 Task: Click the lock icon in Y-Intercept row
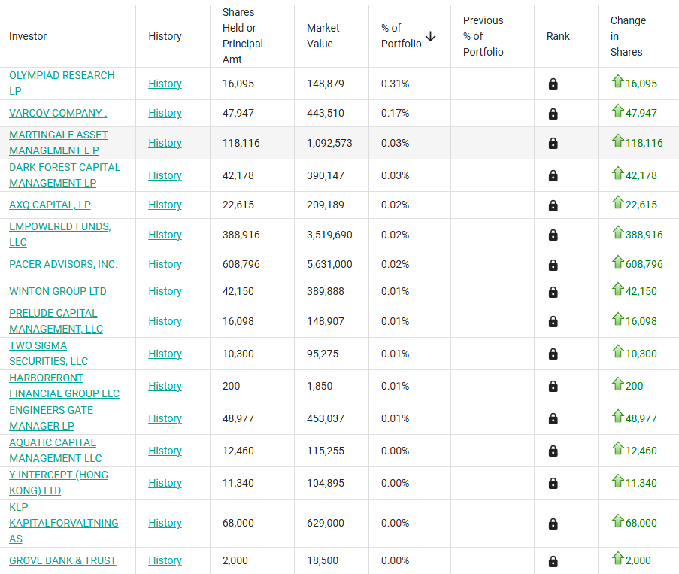click(553, 484)
